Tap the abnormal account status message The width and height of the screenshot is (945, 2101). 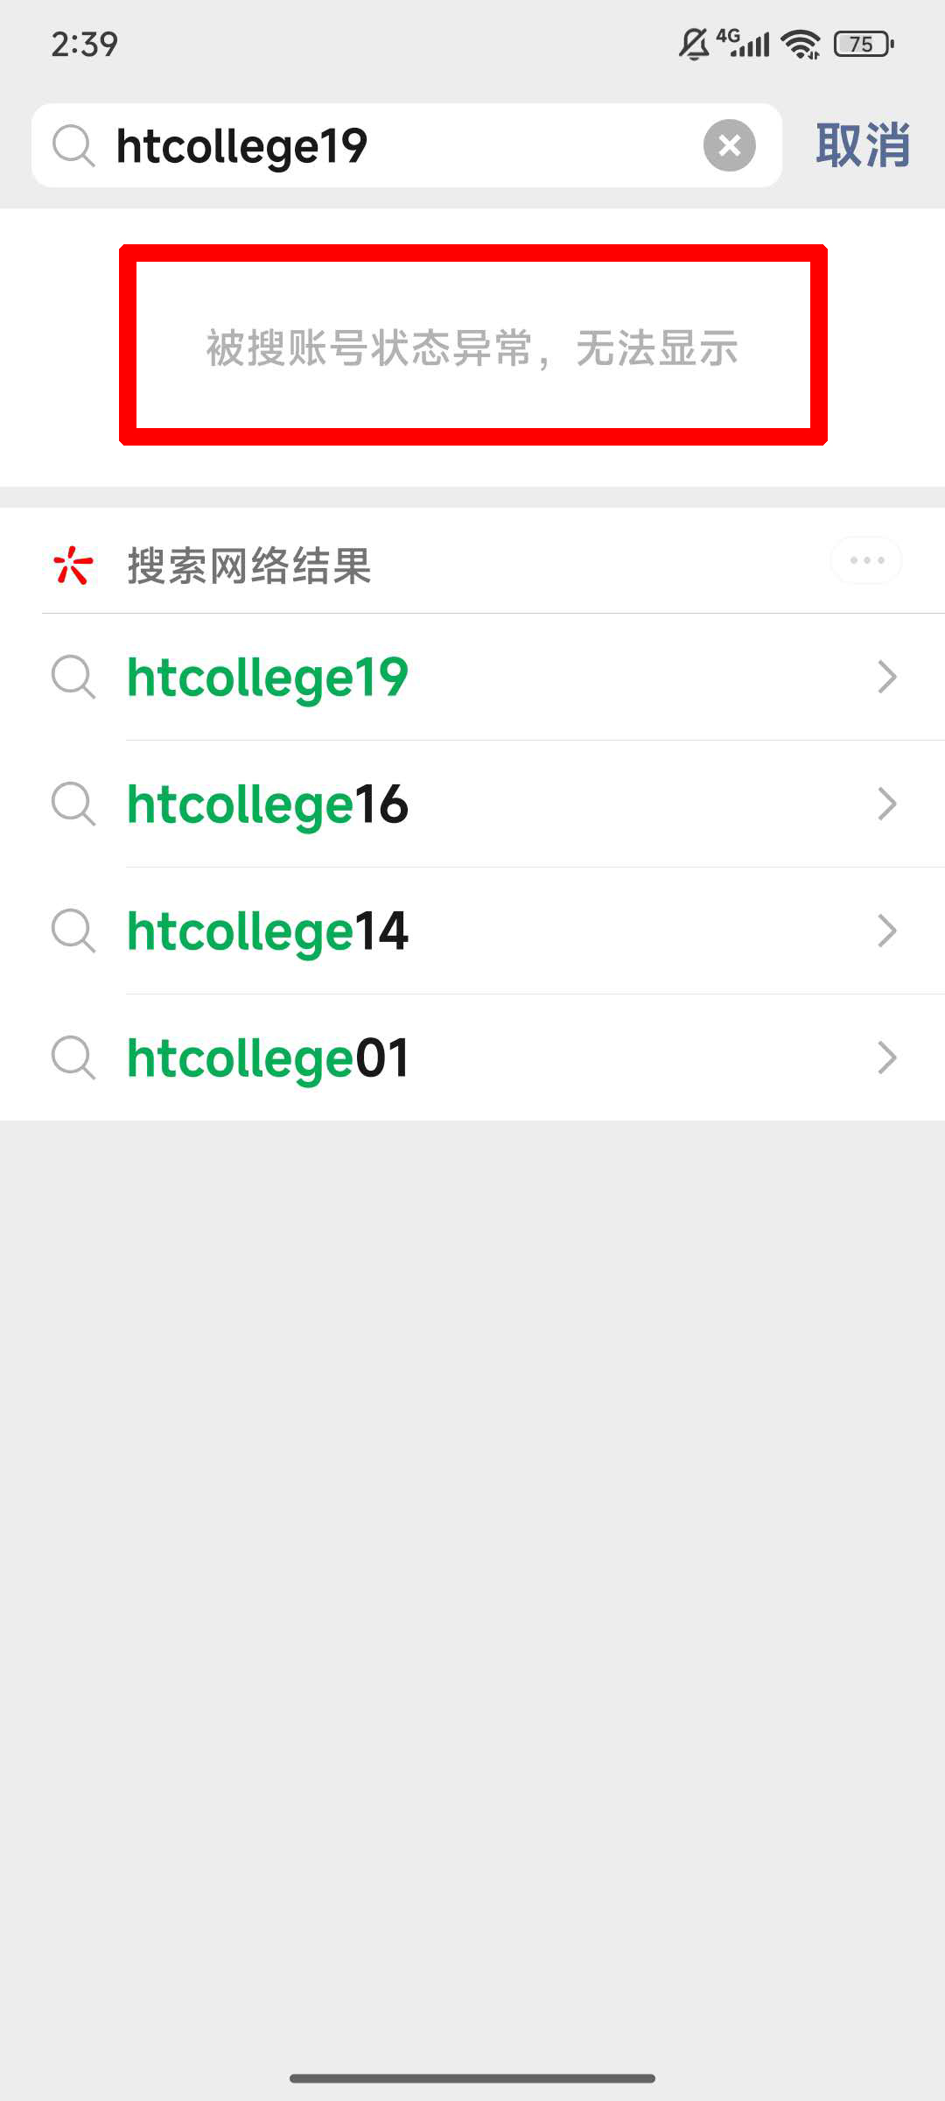[472, 348]
